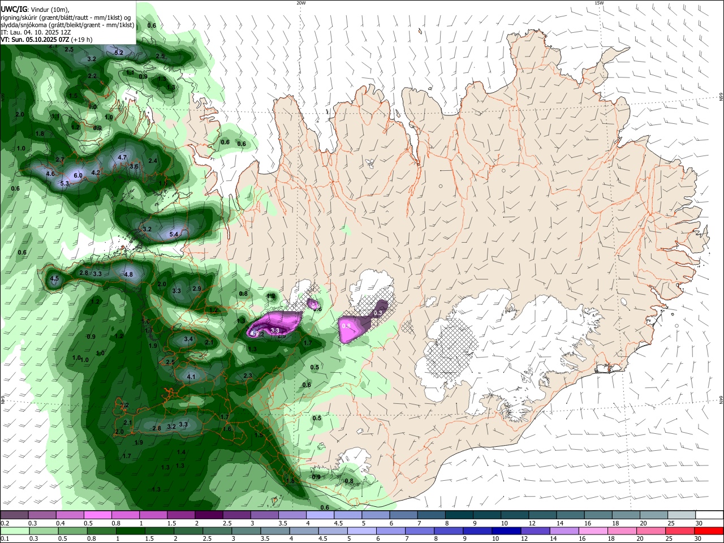Click the 4.1 precipitation label
This screenshot has height=543, width=724.
tap(191, 377)
